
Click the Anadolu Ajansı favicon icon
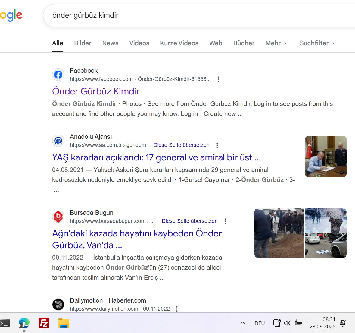click(58, 141)
